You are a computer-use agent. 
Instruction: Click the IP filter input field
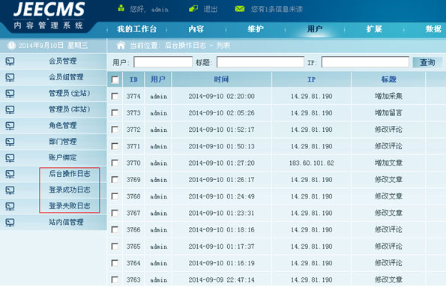click(x=365, y=62)
